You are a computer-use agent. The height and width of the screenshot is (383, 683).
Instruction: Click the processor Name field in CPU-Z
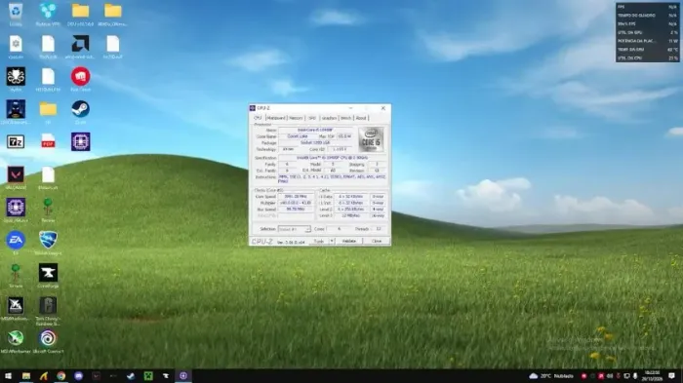[x=315, y=130]
